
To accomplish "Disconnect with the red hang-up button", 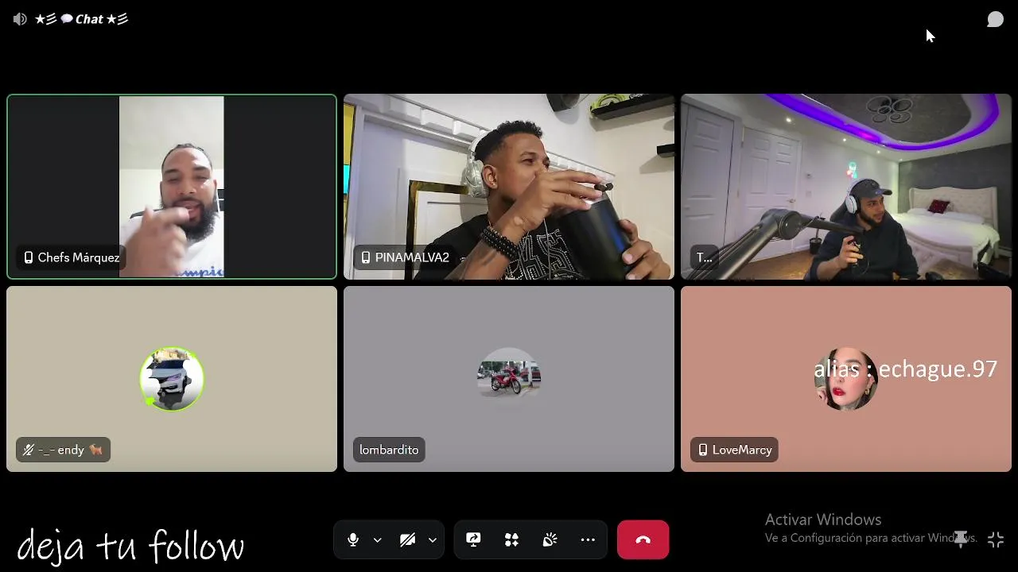I will tap(643, 540).
